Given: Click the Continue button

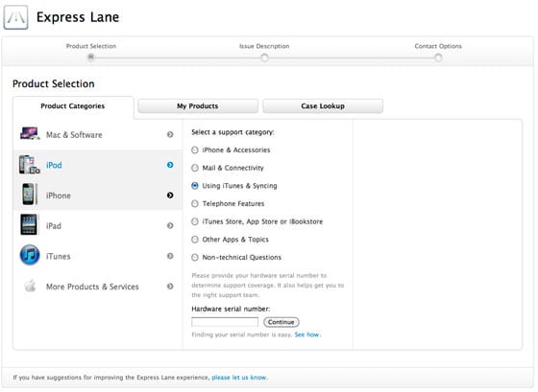Looking at the screenshot, I should 281,322.
